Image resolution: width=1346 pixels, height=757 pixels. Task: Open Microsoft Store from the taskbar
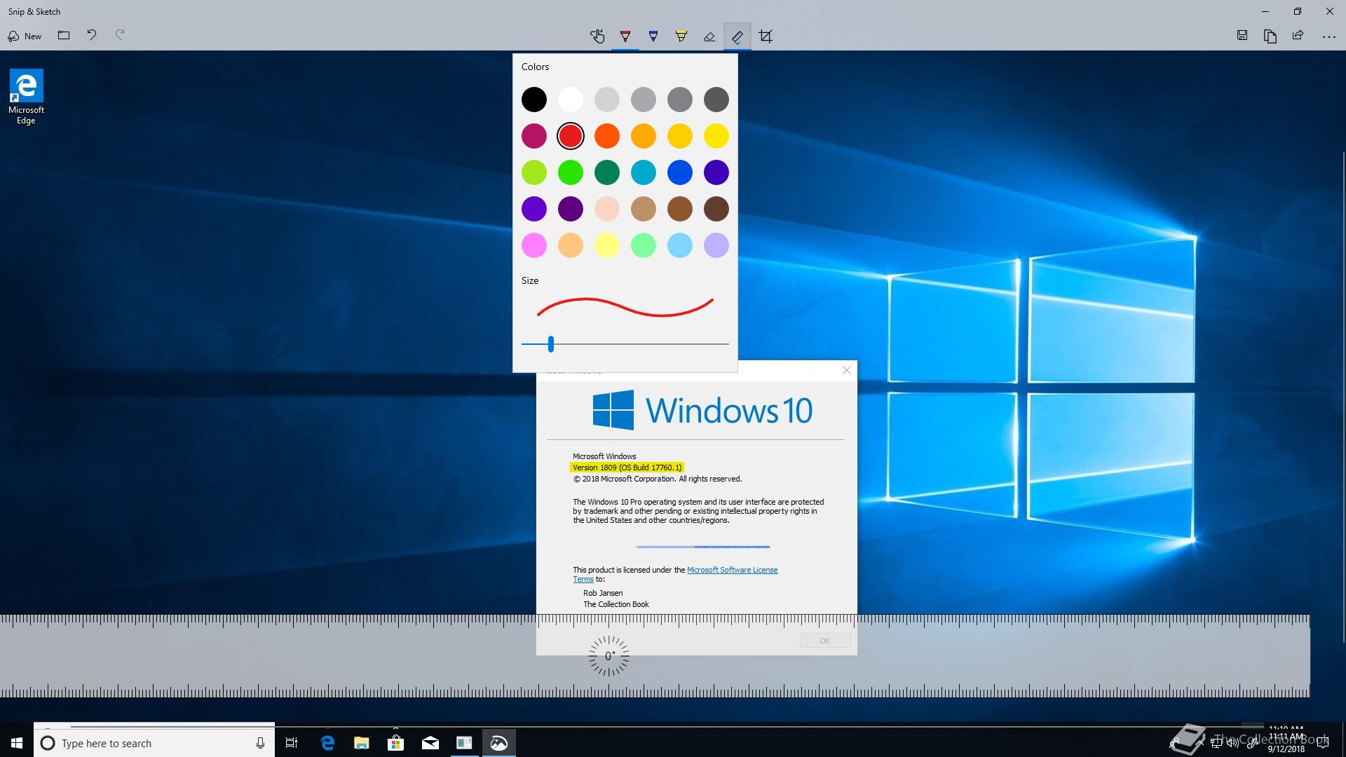pos(396,743)
